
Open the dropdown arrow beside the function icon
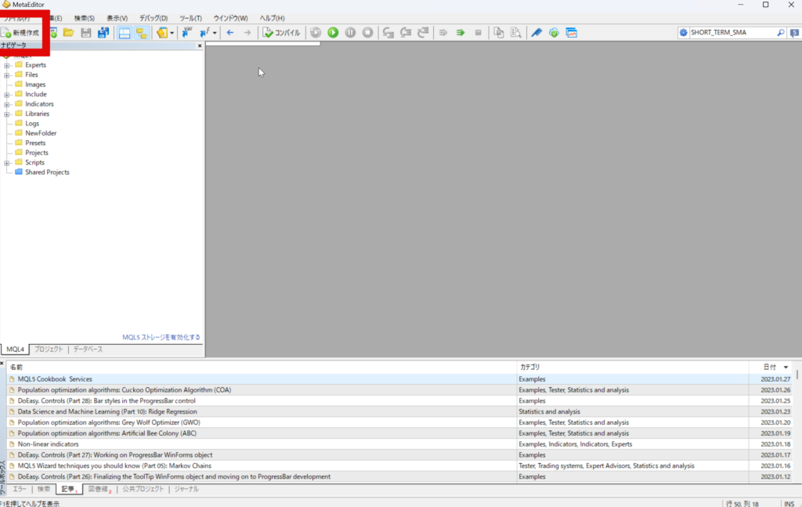215,33
